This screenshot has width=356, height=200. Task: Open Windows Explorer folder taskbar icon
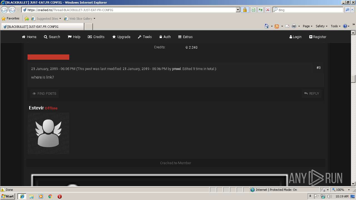tap(31, 196)
